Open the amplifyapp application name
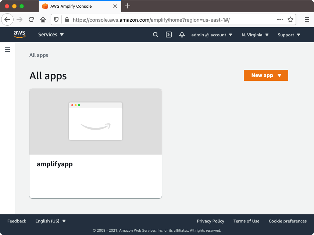This screenshot has height=235, width=314. (x=55, y=164)
